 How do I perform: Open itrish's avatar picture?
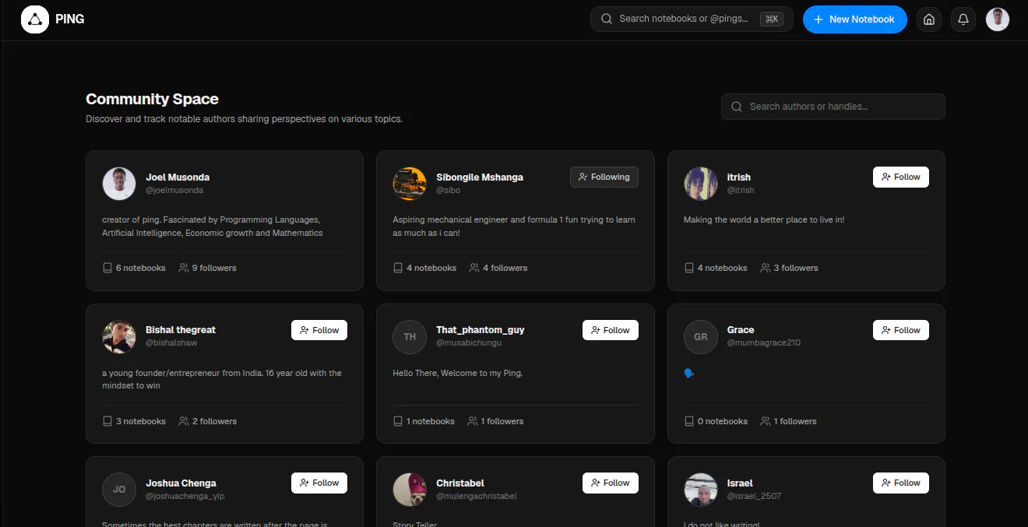(701, 184)
